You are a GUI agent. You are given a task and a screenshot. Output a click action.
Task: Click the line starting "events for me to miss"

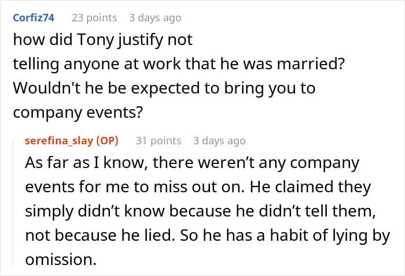click(198, 187)
